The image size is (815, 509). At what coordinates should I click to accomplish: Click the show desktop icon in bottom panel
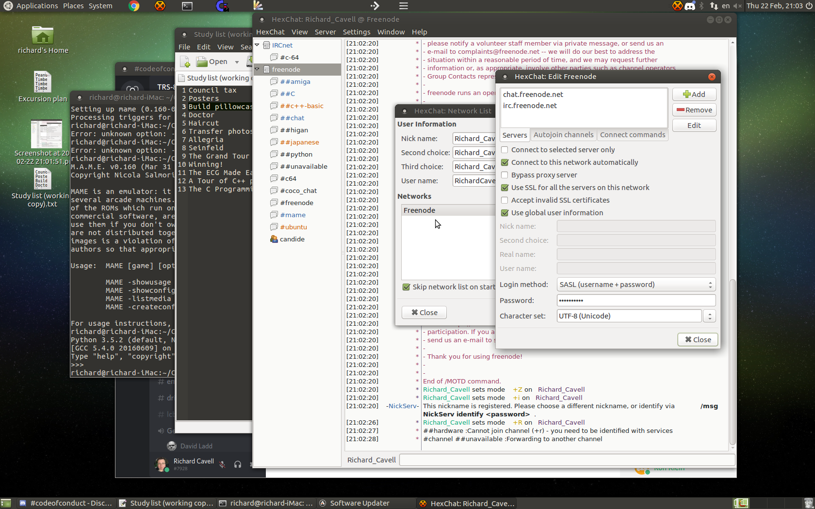[x=6, y=503]
